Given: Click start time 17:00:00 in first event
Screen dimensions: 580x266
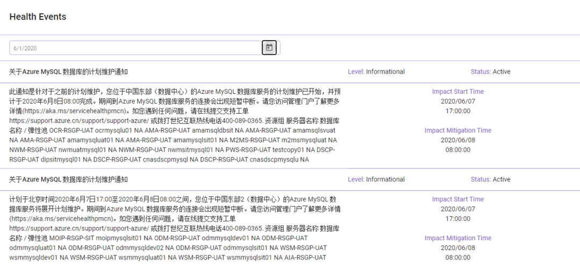Looking at the screenshot, I should tap(458, 111).
